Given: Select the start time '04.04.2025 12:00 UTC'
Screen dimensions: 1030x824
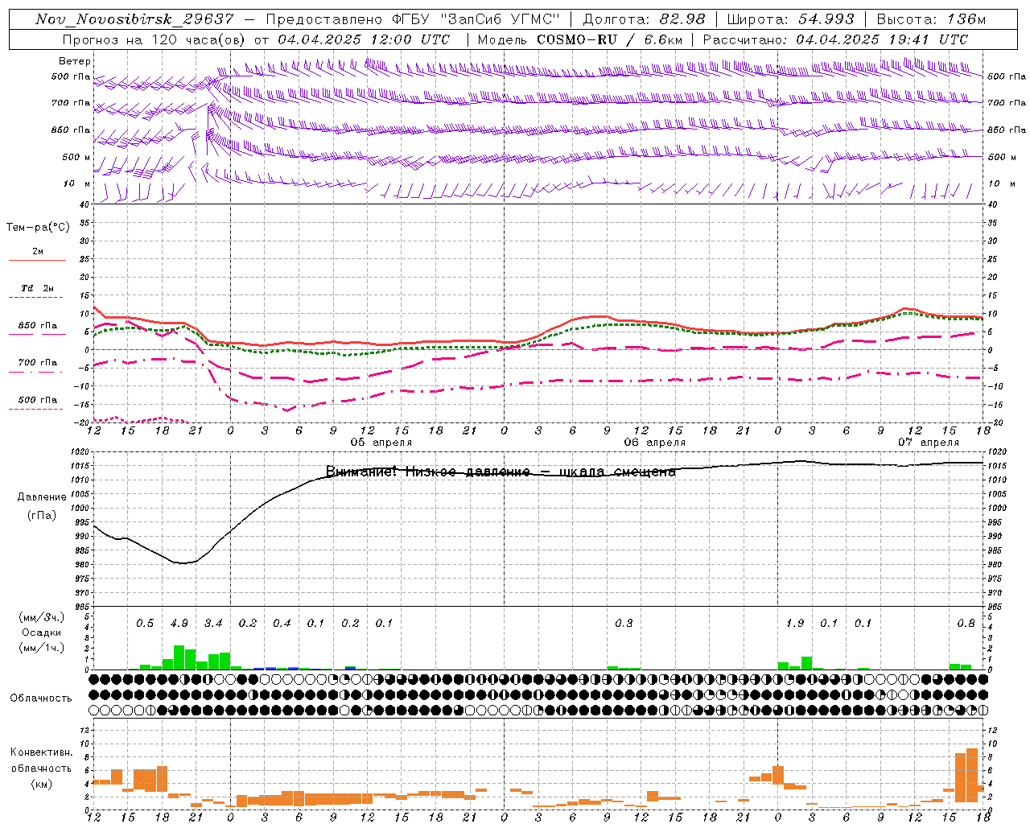Looking at the screenshot, I should point(364,39).
